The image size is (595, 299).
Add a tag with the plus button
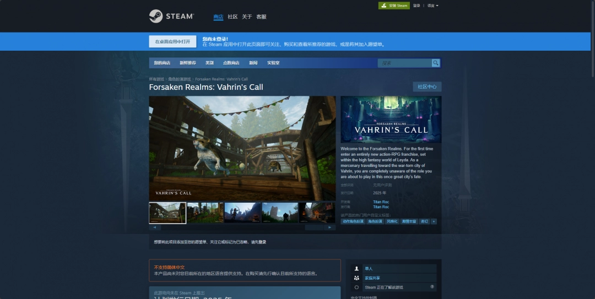pyautogui.click(x=434, y=221)
